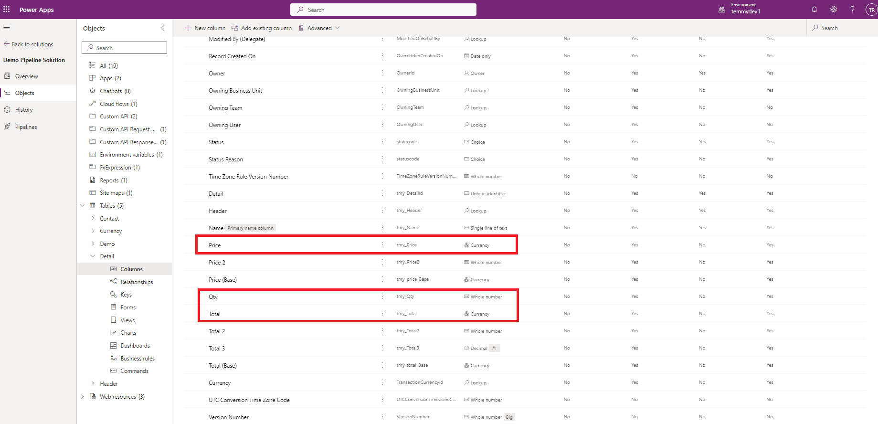Go back to solutions
This screenshot has height=424, width=878.
[29, 44]
